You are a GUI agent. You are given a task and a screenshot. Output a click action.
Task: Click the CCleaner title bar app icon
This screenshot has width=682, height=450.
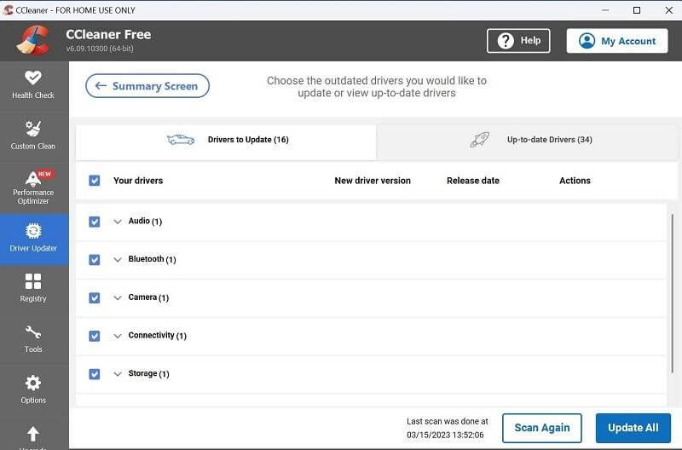tap(8, 10)
